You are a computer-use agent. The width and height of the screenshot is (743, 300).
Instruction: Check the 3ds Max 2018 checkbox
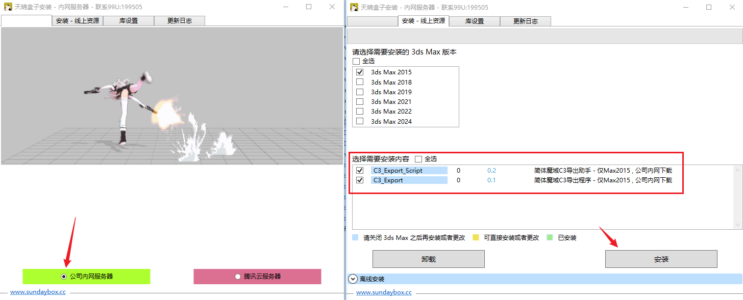[x=360, y=82]
